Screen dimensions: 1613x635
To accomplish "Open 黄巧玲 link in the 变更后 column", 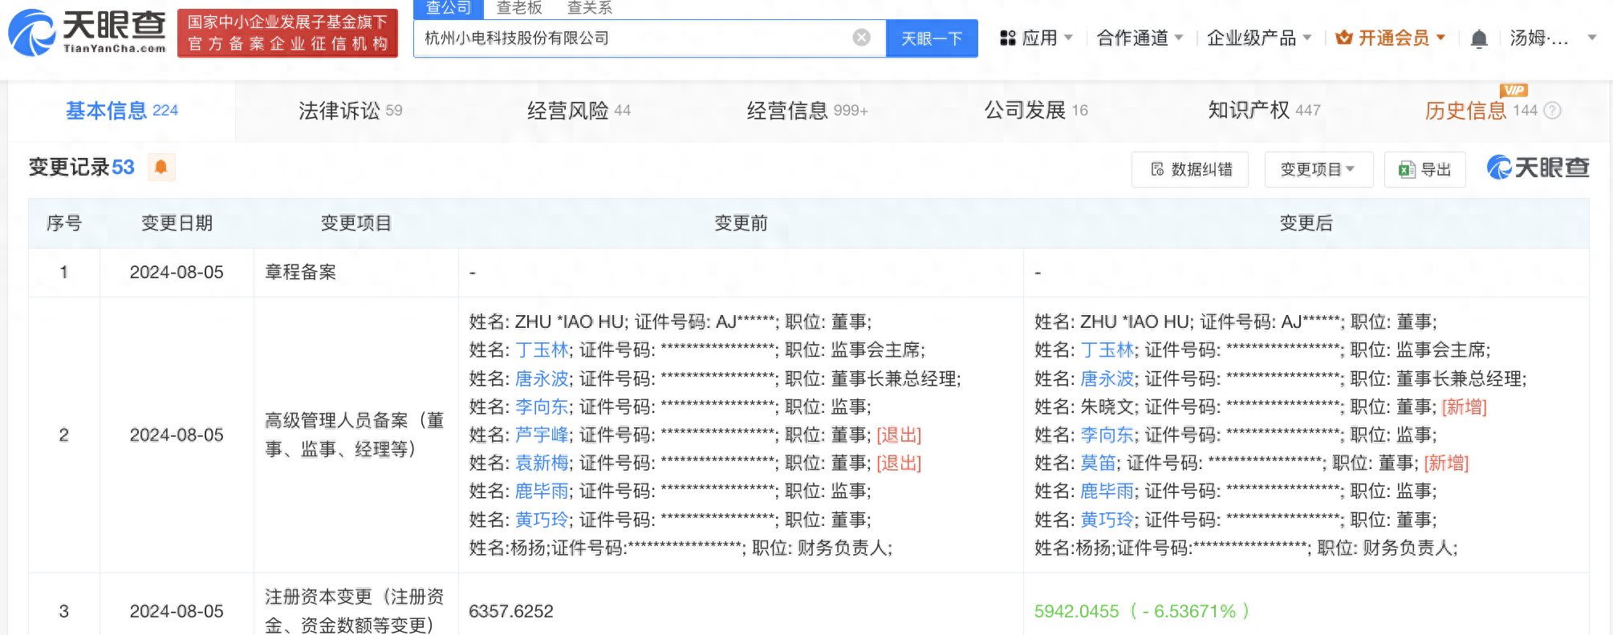I will [x=1107, y=520].
